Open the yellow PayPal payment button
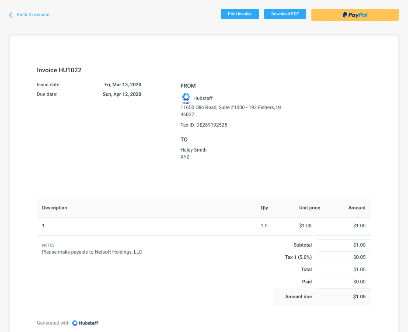Viewport: 408px width, 332px height. (355, 14)
